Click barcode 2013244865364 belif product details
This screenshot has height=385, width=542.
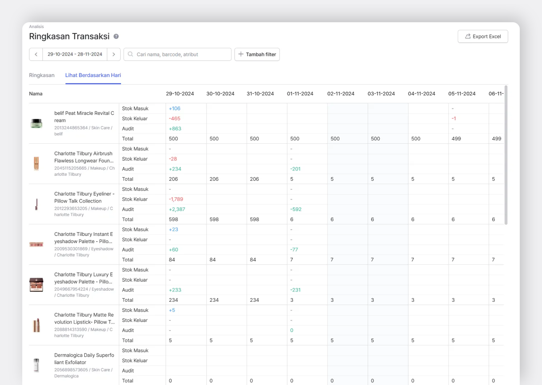click(85, 130)
